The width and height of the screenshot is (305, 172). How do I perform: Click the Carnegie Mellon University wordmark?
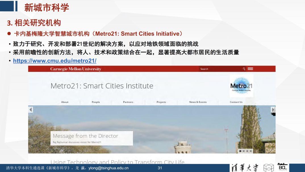point(76,69)
